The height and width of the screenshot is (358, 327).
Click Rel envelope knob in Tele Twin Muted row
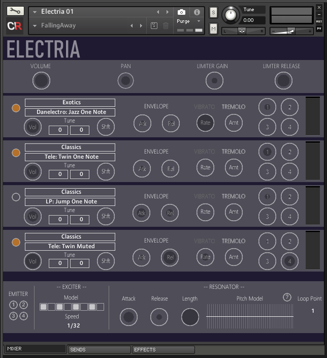[170, 257]
